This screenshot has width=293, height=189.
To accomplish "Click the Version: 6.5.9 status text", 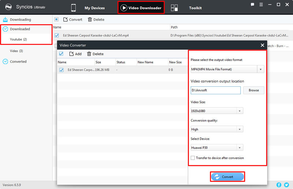I will click(x=12, y=185).
